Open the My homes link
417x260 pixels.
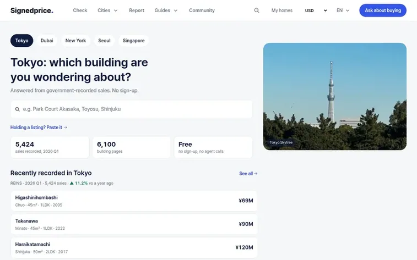tap(282, 10)
